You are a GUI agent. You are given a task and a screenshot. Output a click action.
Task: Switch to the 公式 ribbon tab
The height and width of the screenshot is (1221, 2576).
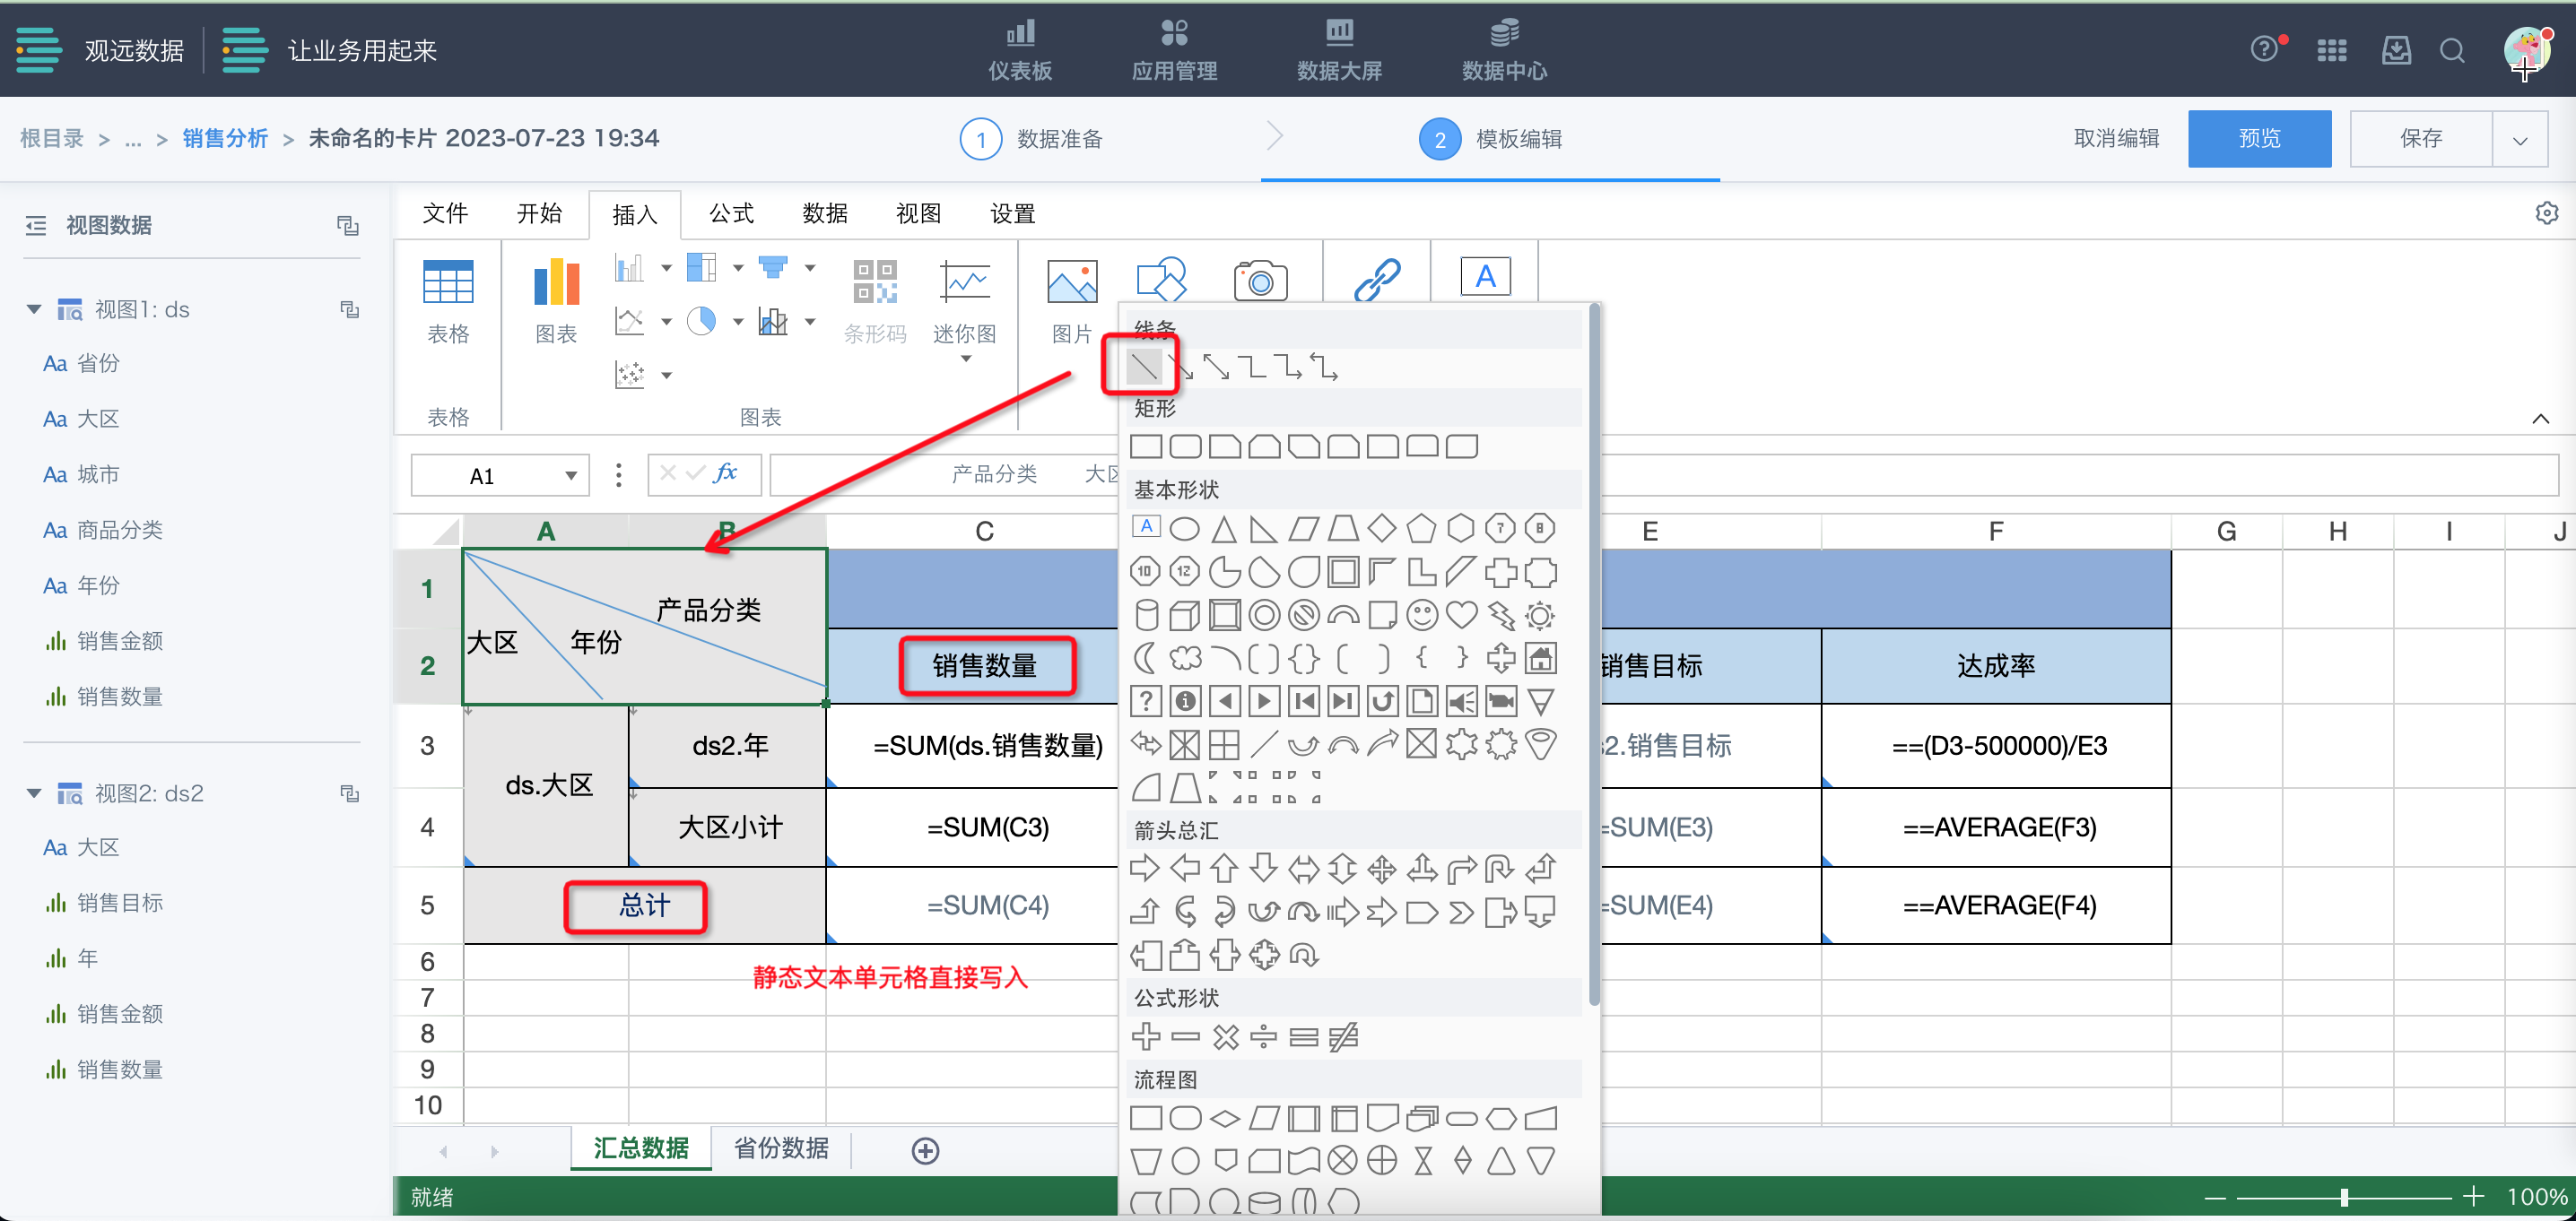[x=731, y=214]
